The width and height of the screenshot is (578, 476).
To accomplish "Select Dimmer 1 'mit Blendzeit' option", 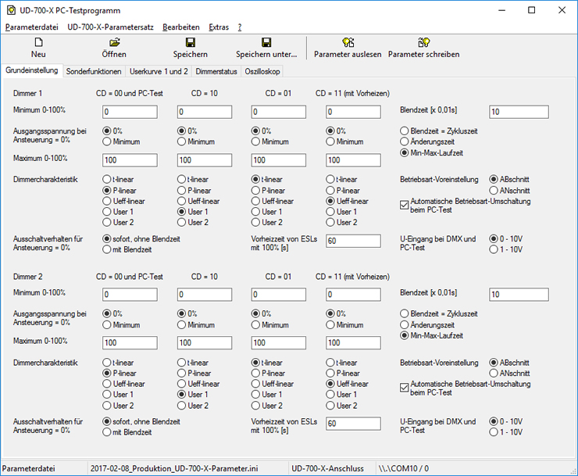I will (107, 249).
